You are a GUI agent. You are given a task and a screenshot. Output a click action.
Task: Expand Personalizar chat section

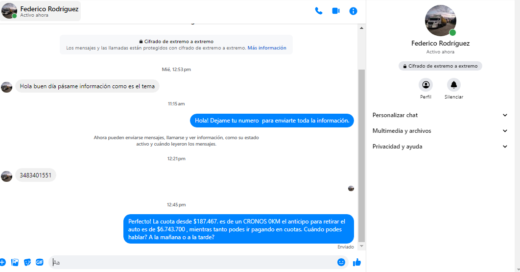[x=440, y=115]
